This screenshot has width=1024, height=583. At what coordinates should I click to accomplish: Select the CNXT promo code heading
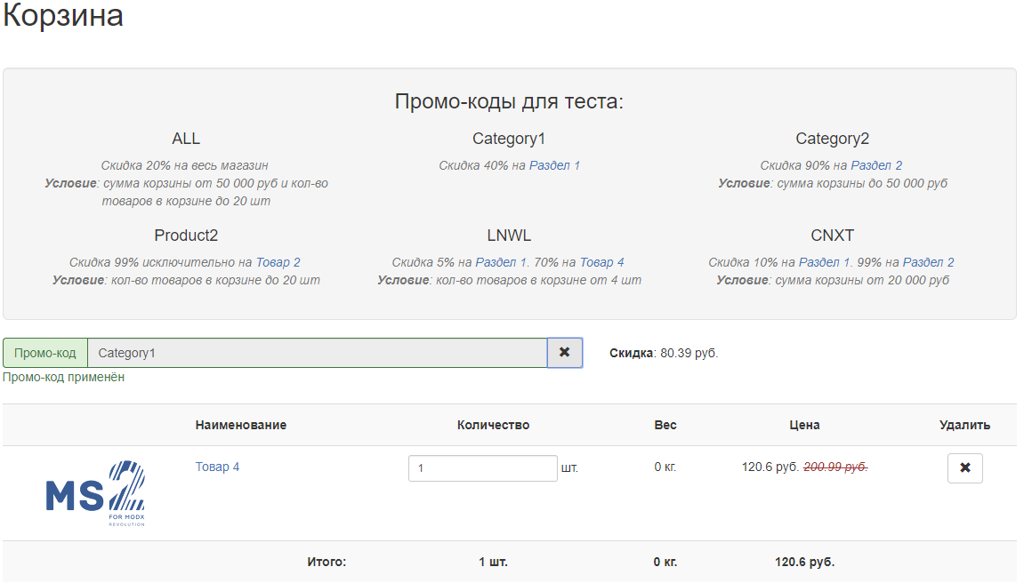pos(832,236)
